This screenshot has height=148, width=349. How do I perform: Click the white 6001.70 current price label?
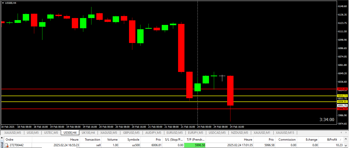(342, 105)
